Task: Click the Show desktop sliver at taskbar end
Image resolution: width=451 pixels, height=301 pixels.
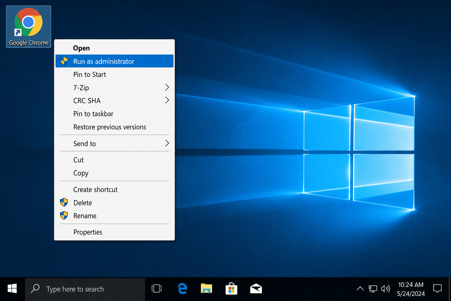Action: click(x=450, y=289)
